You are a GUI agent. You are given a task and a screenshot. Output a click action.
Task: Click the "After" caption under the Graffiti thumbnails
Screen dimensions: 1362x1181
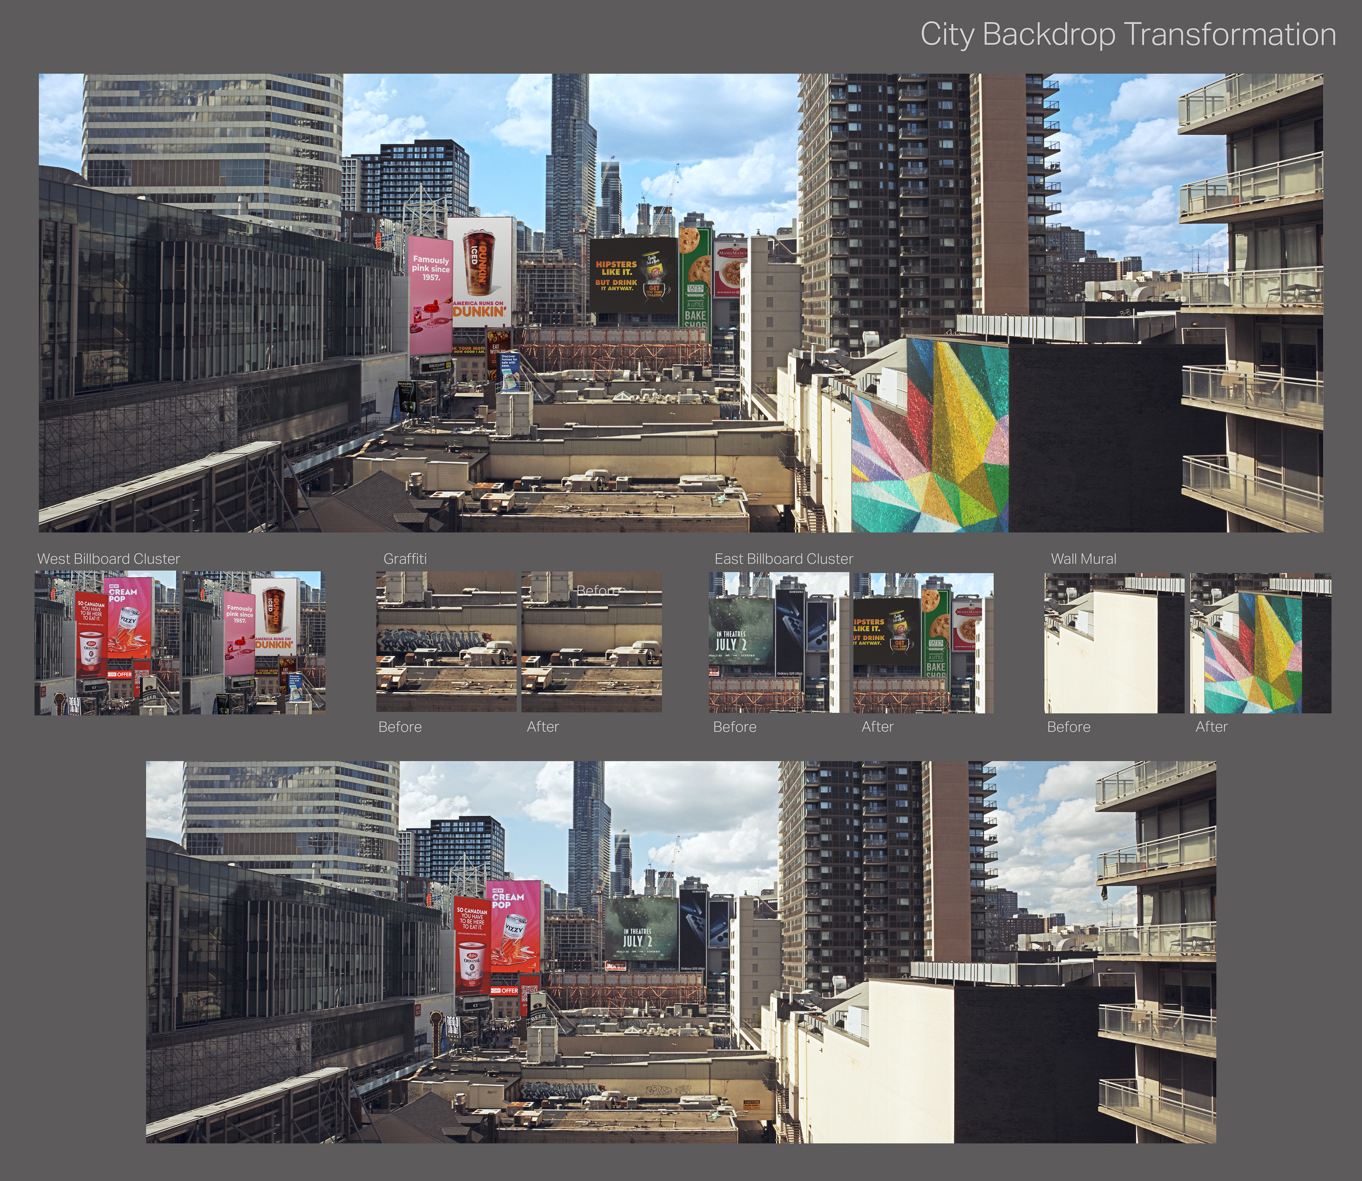tap(543, 727)
